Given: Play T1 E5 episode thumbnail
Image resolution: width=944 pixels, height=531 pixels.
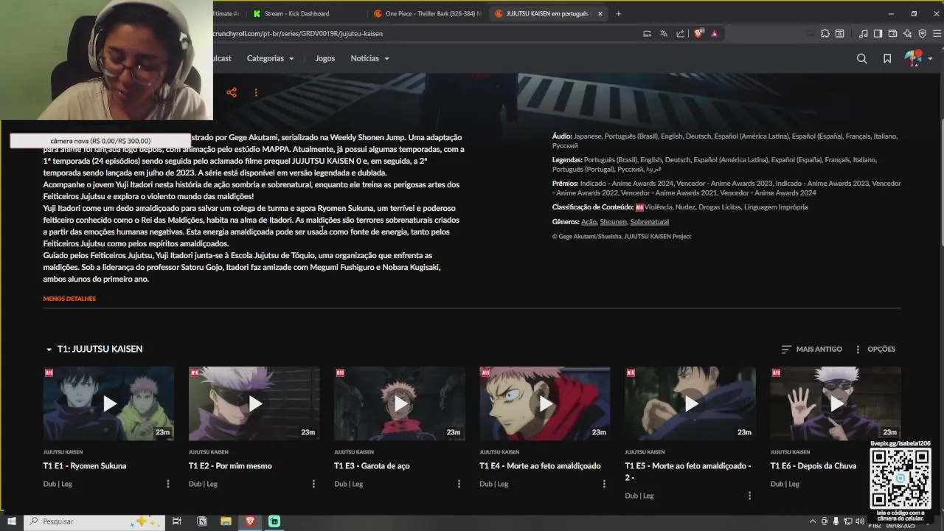Looking at the screenshot, I should coord(690,403).
